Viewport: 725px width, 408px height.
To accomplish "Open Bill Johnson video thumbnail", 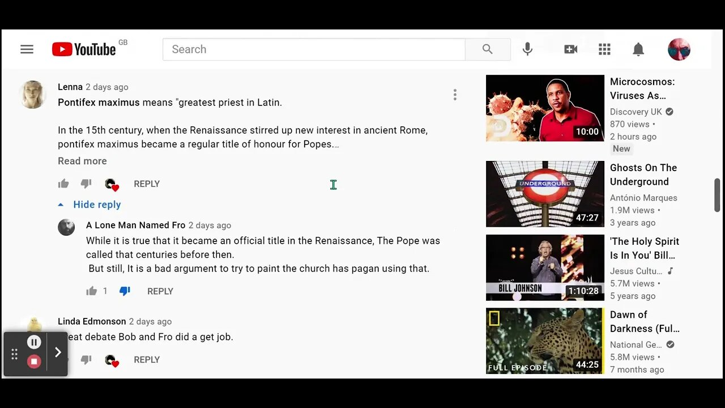I will [x=545, y=267].
